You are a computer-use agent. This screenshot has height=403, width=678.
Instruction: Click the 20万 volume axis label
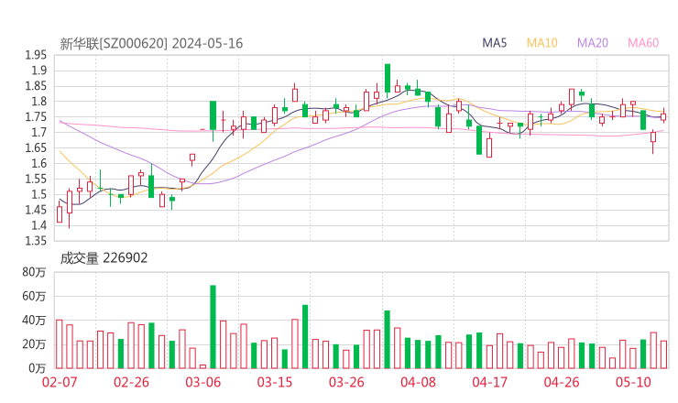tap(34, 344)
